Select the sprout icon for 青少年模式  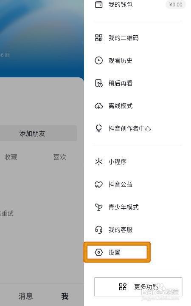click(98, 207)
